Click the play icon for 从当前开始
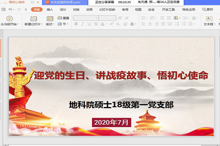Image resolution: width=220 pixels, height=146 pixels. [x=10, y=19]
